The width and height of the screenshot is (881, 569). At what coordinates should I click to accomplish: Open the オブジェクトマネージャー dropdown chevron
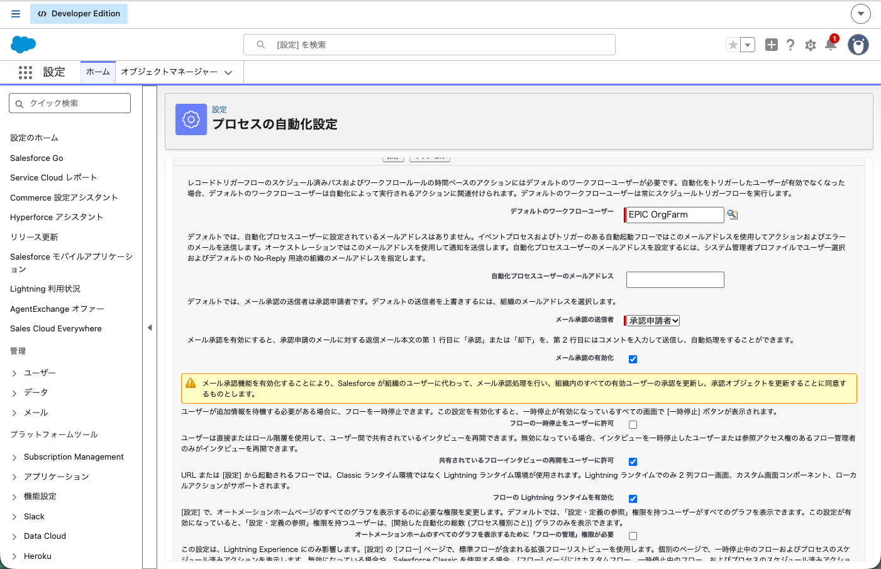(228, 73)
